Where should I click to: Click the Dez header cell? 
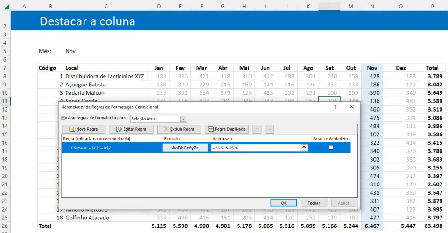(x=400, y=68)
